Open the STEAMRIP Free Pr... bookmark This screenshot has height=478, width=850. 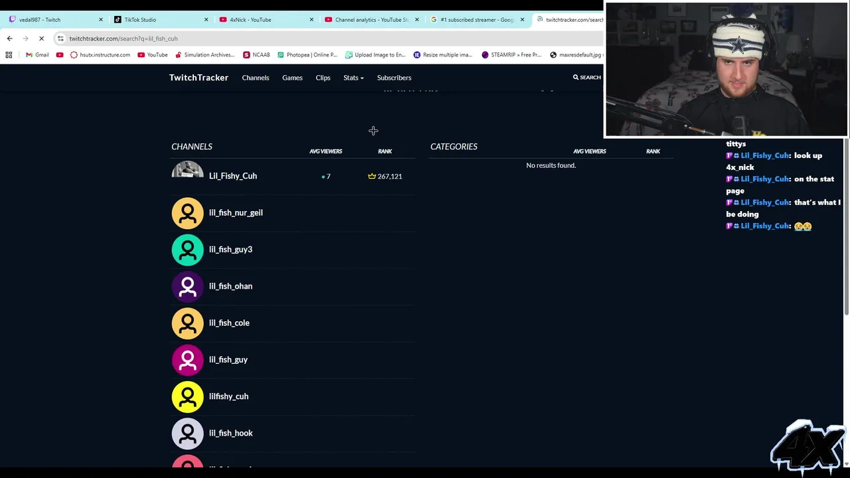tap(512, 55)
